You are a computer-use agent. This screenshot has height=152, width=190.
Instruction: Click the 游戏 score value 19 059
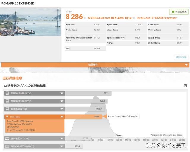click(97, 48)
